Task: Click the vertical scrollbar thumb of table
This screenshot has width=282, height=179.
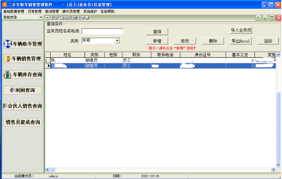Action: coord(278,127)
